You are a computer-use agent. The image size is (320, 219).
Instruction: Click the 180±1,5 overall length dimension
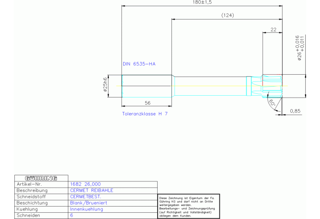pyautogui.click(x=202, y=2)
